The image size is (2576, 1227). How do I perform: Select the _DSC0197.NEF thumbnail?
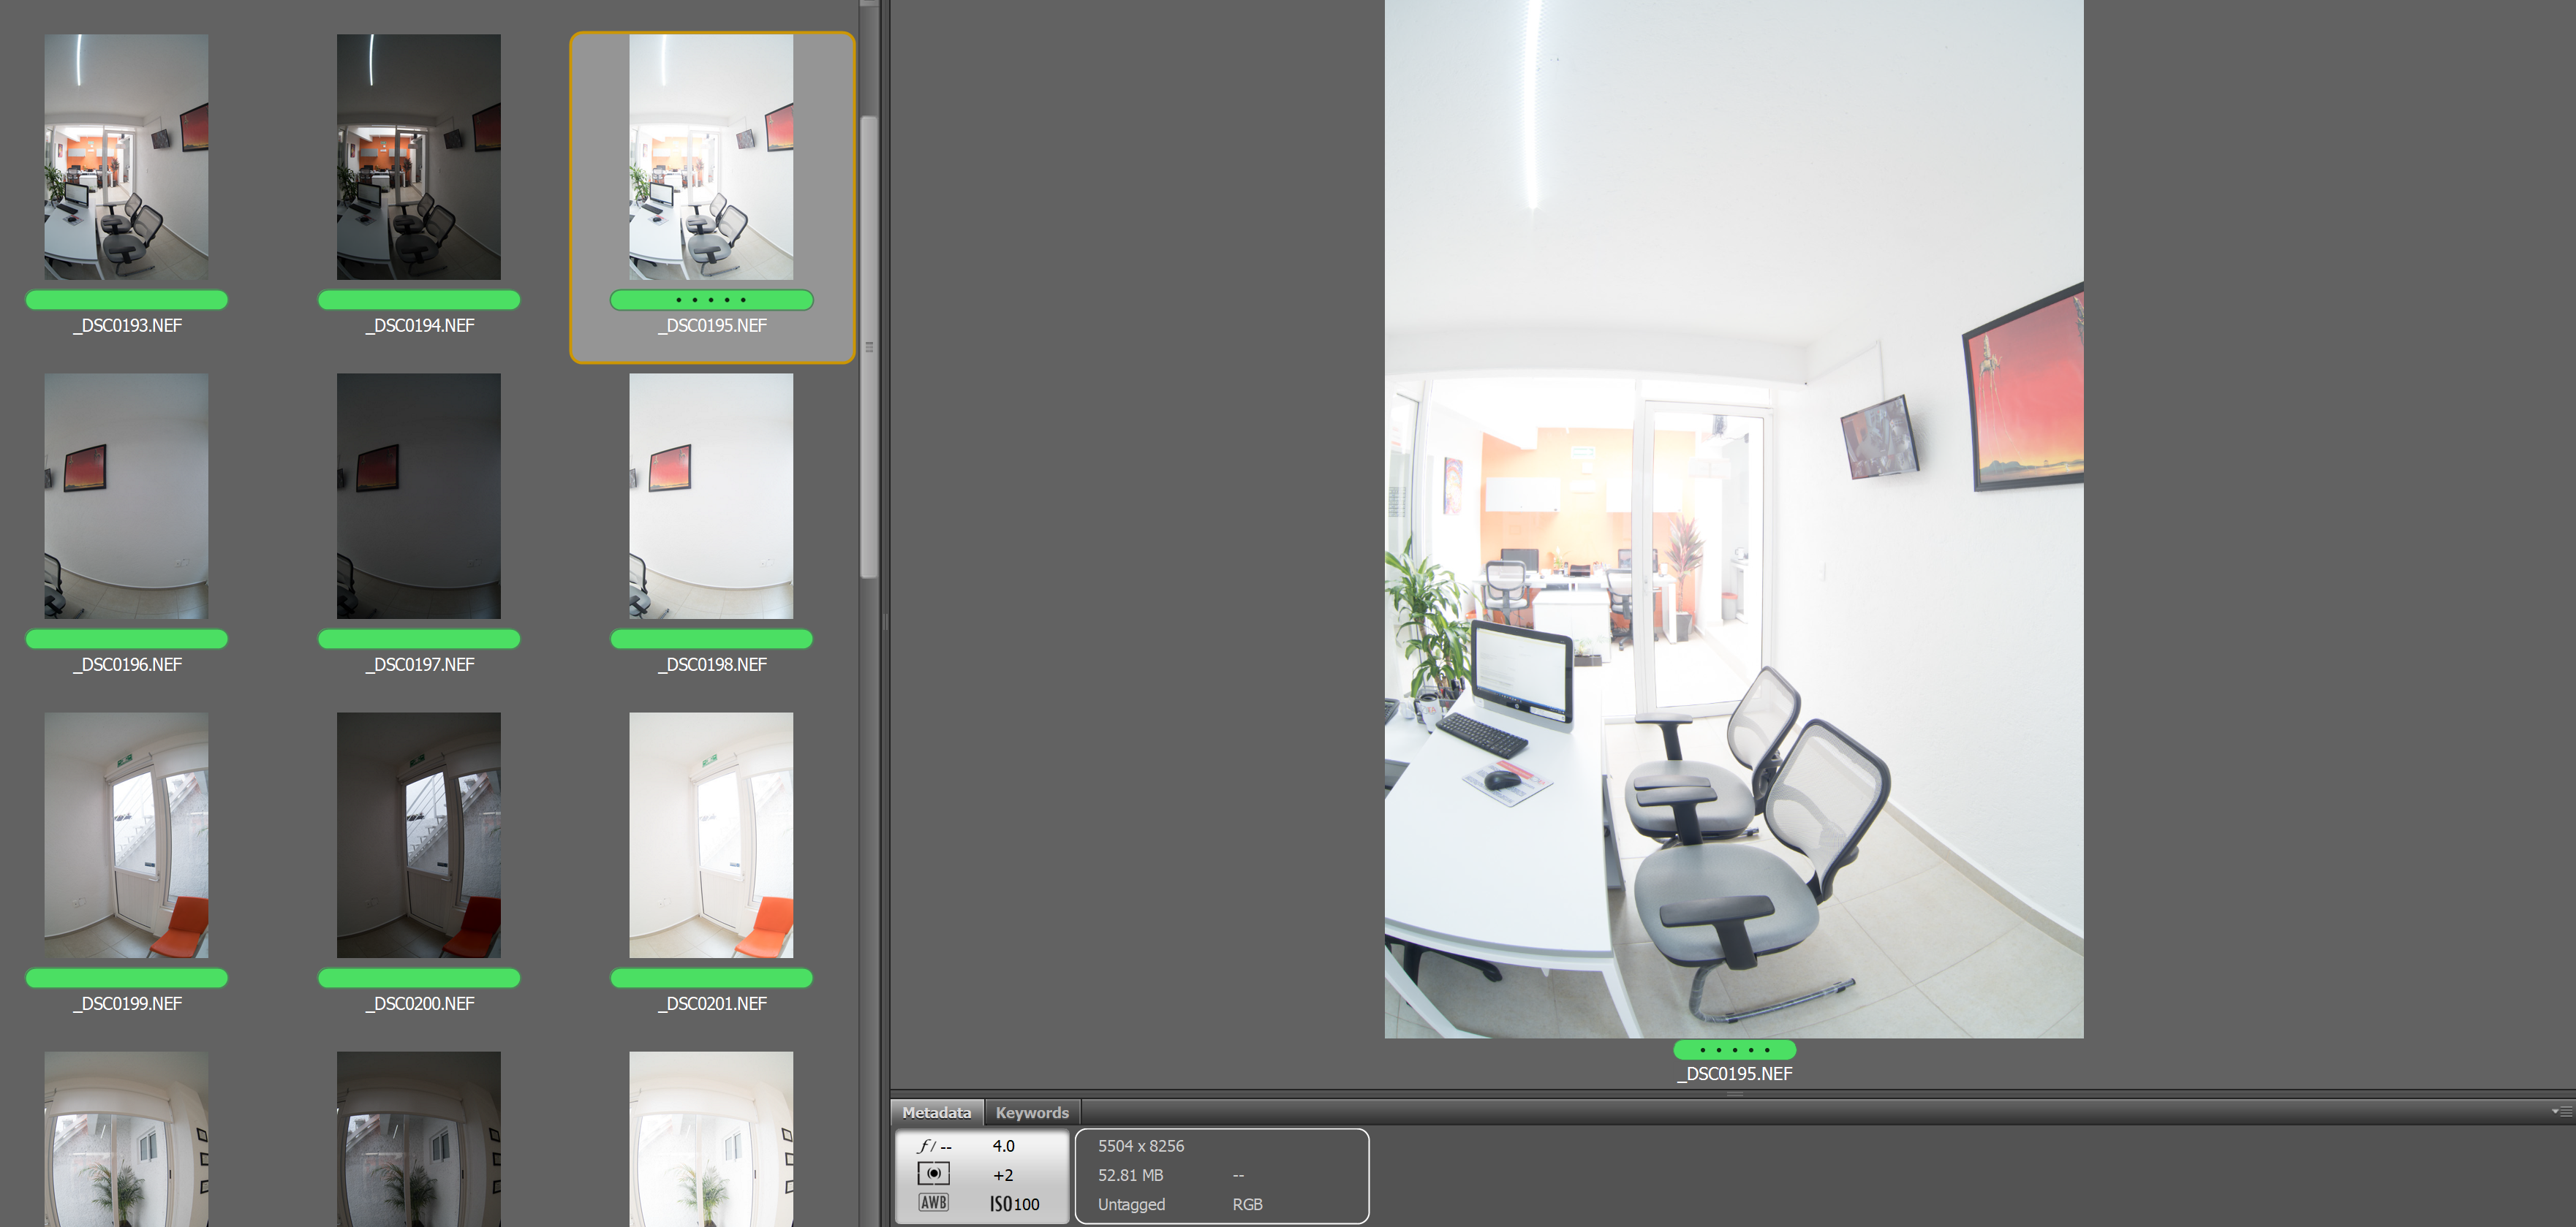pyautogui.click(x=418, y=495)
